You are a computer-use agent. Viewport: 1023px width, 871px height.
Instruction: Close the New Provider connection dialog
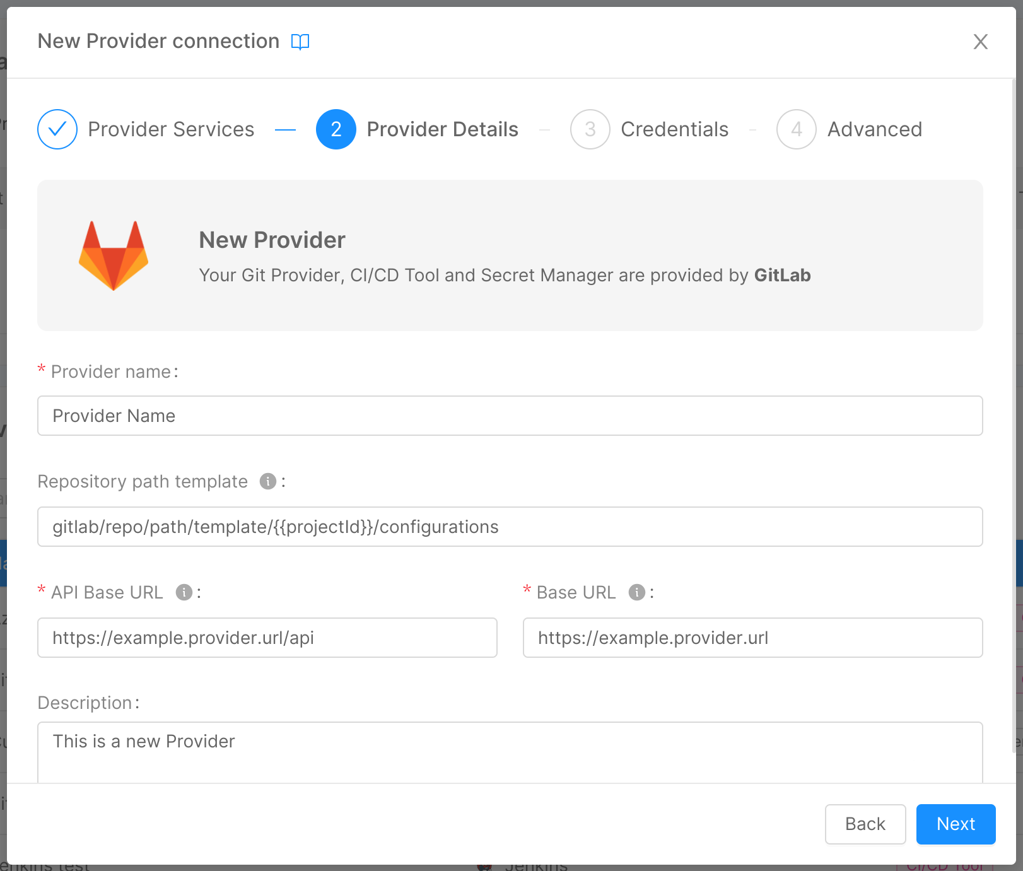click(x=981, y=42)
